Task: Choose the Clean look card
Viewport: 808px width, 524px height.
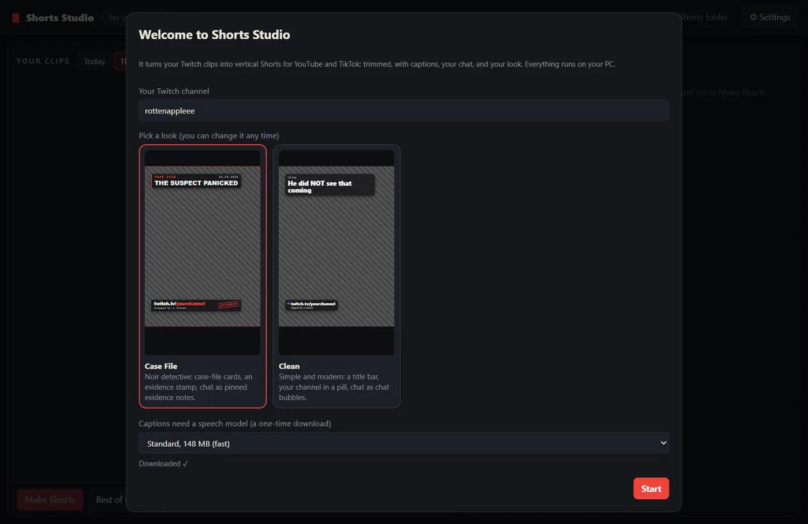Action: 336,276
